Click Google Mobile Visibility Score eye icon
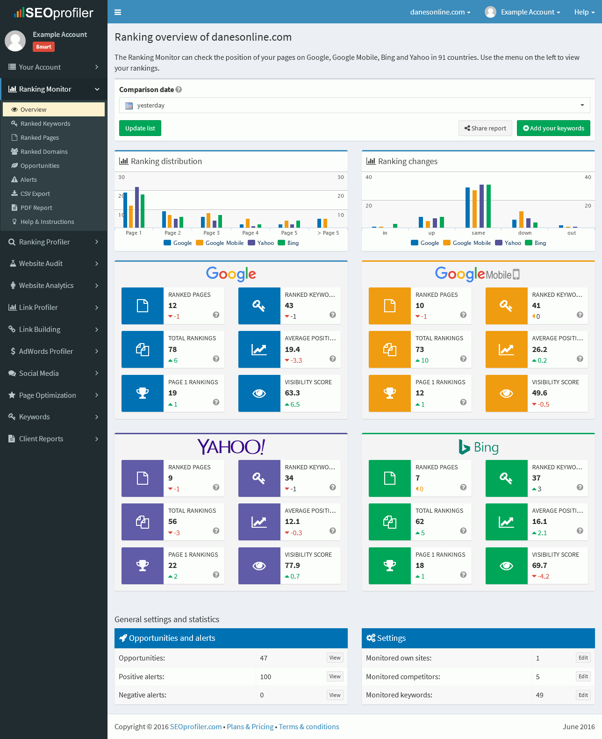Viewport: 602px width, 739px height. pos(506,394)
